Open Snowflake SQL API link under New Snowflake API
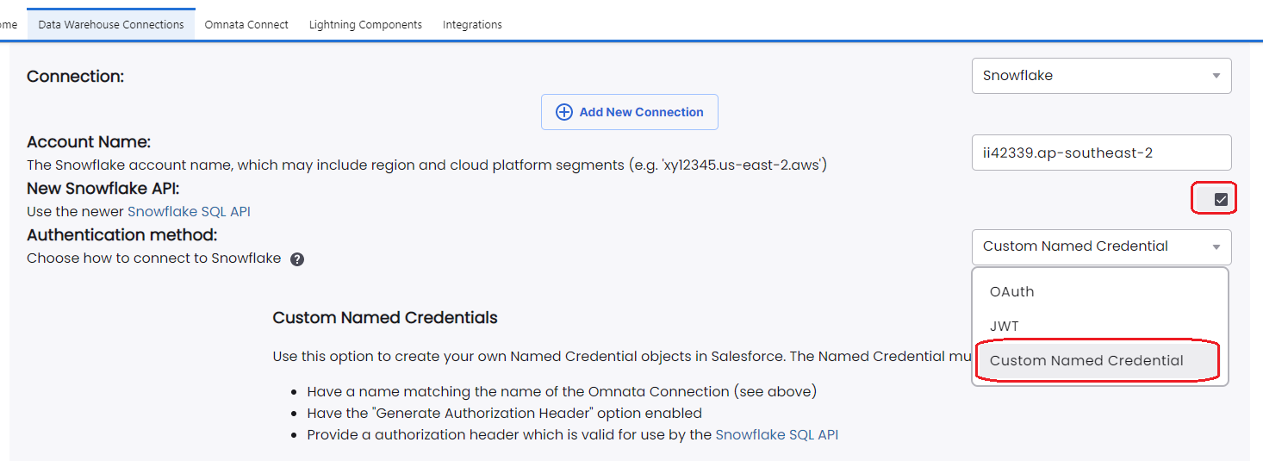The image size is (1263, 461). [189, 211]
